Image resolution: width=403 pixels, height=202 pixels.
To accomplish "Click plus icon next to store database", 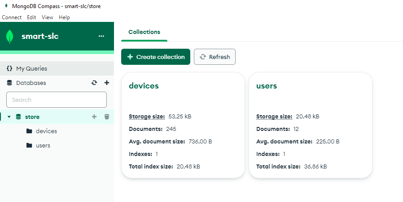I will [x=94, y=117].
